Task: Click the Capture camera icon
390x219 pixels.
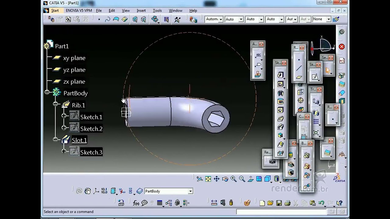Action: [x=272, y=162]
